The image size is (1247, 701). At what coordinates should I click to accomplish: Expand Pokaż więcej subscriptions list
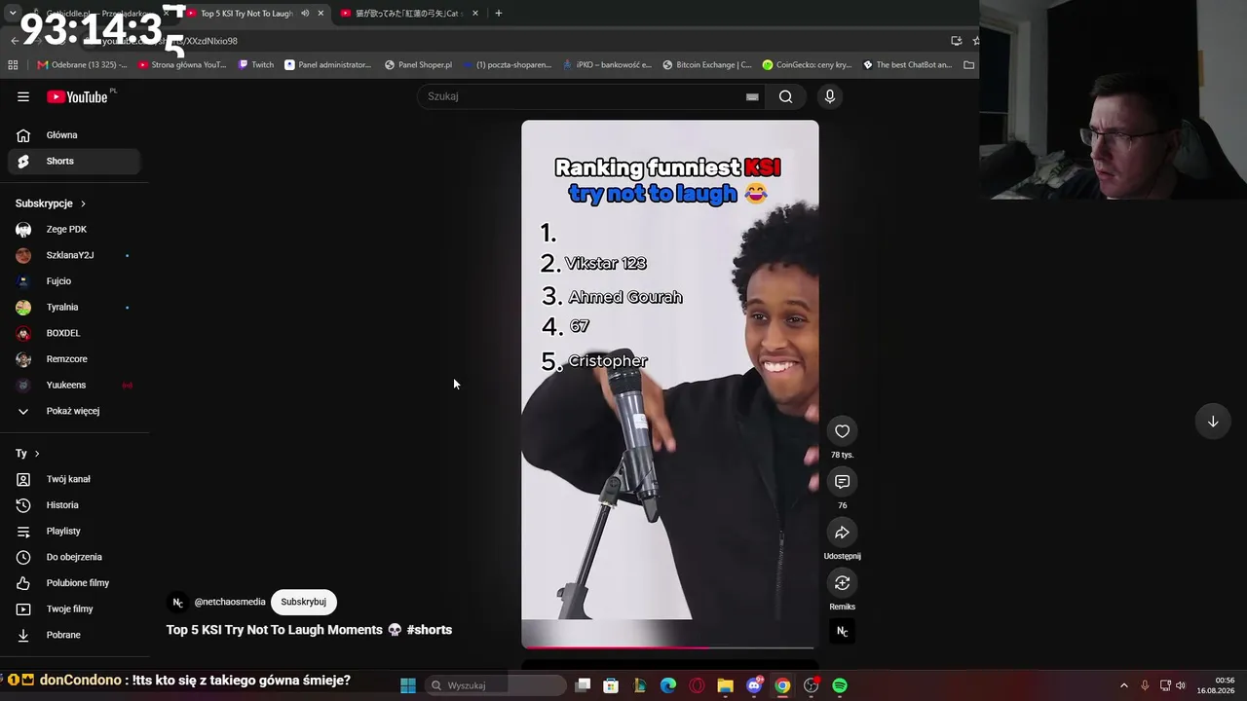tap(73, 411)
